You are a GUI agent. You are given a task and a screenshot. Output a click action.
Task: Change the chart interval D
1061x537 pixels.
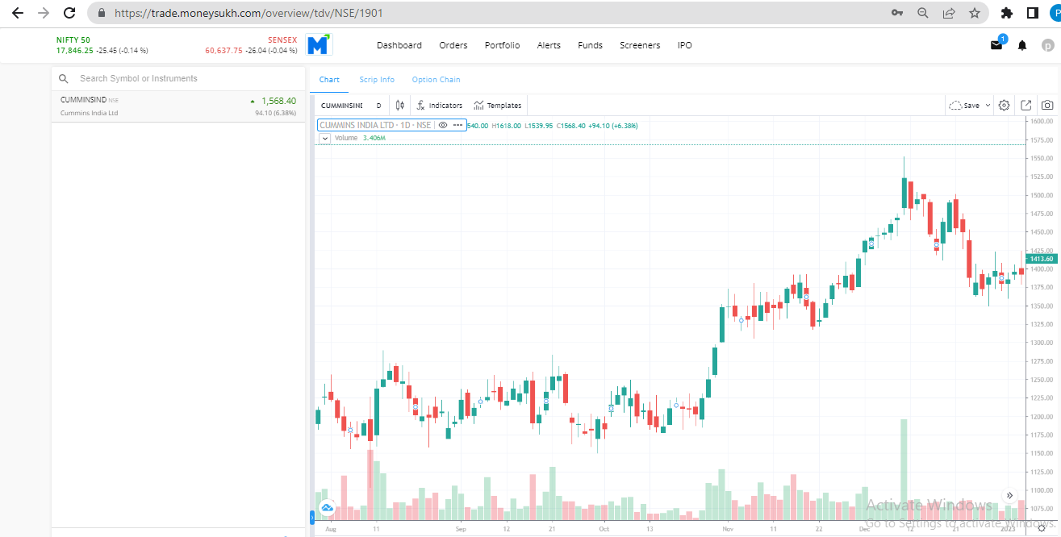click(x=378, y=106)
